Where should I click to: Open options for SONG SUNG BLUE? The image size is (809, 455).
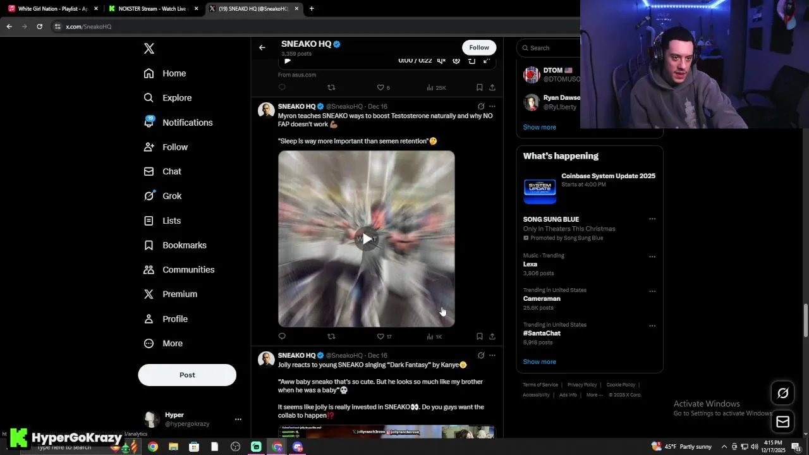coord(652,219)
